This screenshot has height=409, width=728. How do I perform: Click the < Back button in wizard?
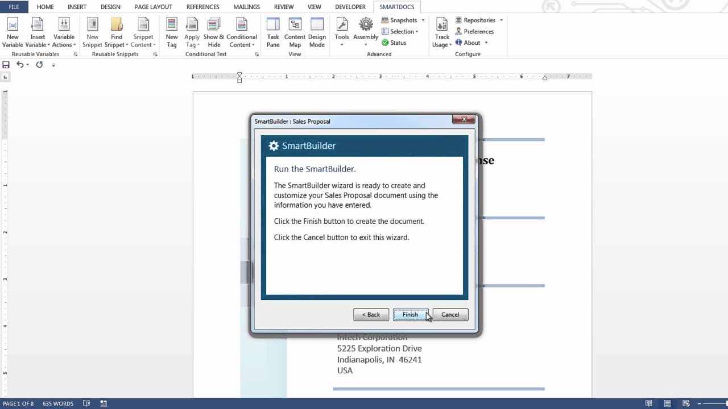371,315
